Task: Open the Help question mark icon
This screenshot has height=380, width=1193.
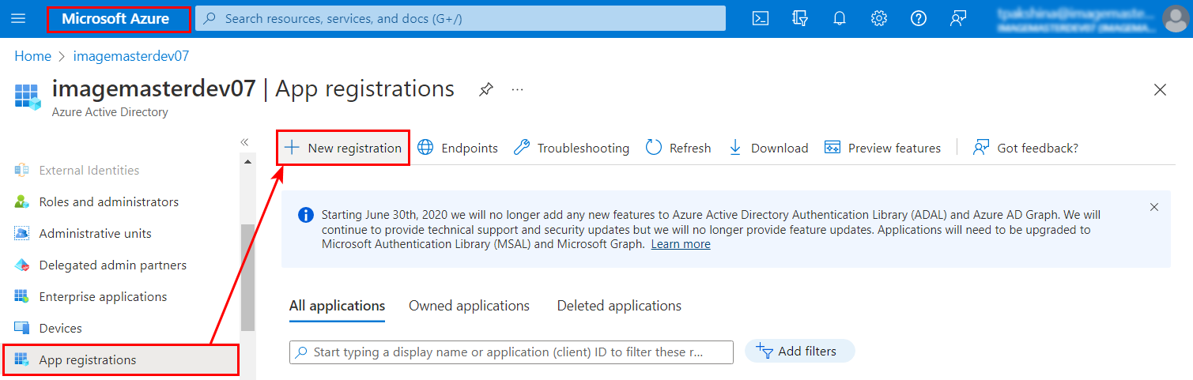Action: (919, 18)
